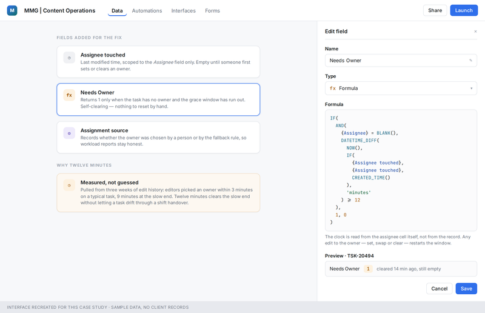The image size is (485, 313).
Task: Select the Data tab
Action: pos(117,10)
